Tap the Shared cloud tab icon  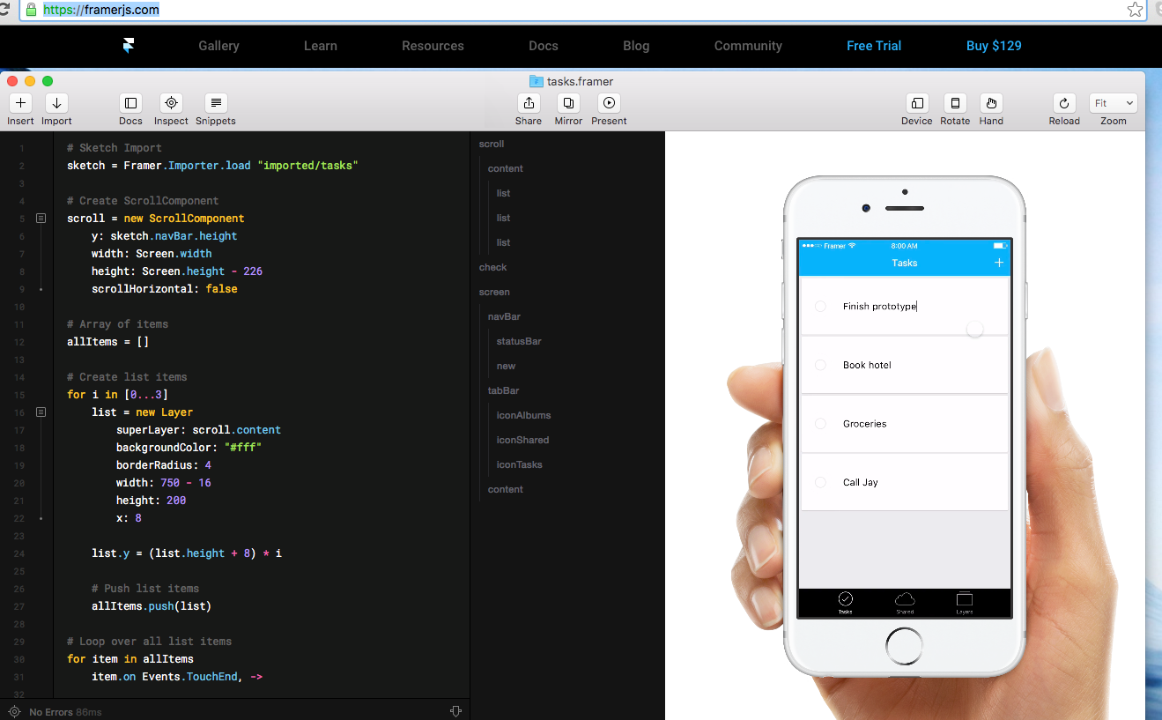[905, 599]
